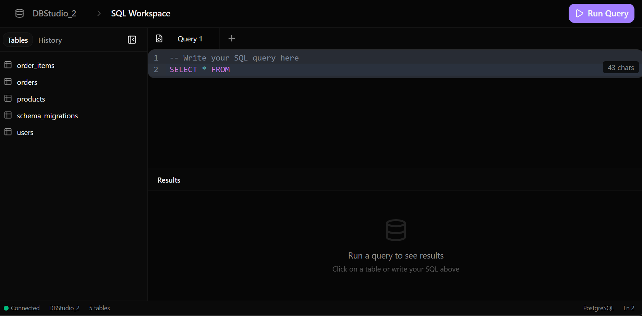Click the Connected status indicator

22,308
